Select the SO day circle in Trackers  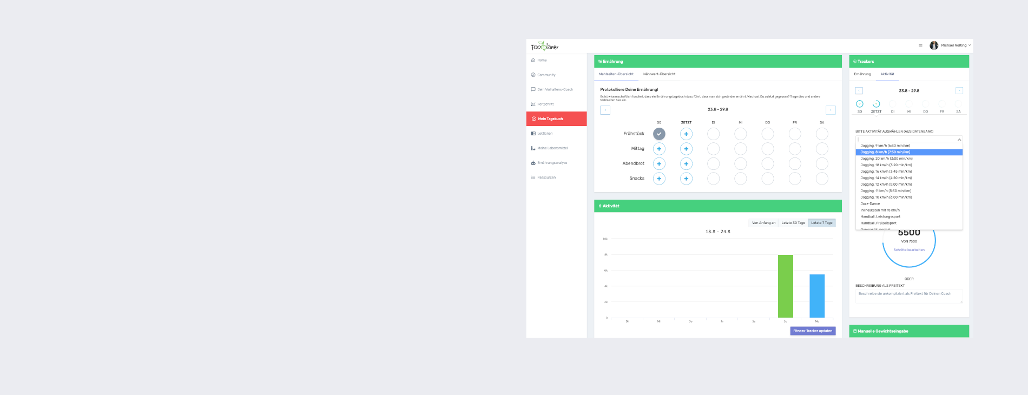click(x=860, y=104)
